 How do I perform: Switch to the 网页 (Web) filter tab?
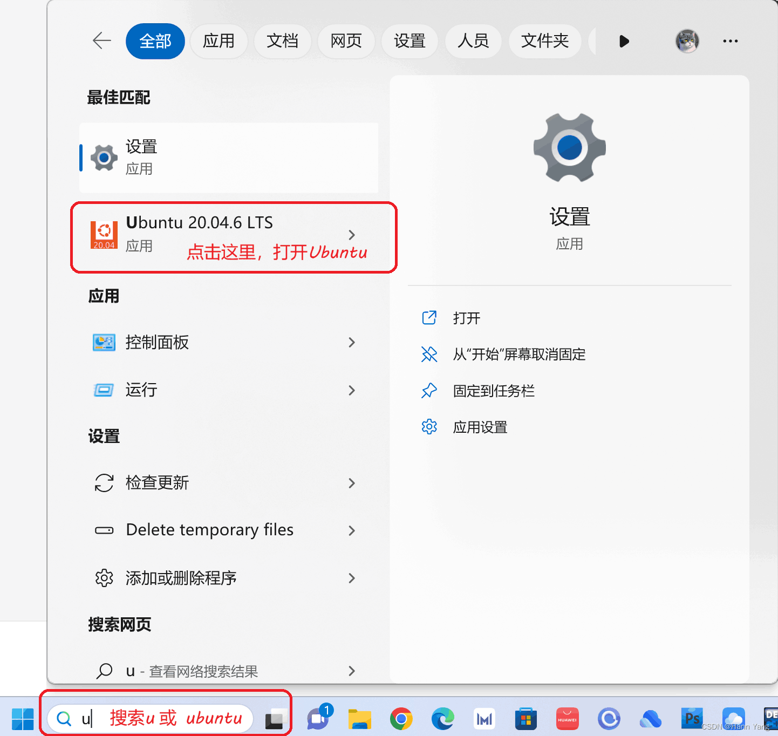click(346, 41)
